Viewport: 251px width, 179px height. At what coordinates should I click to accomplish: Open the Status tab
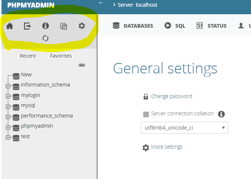tap(211, 26)
